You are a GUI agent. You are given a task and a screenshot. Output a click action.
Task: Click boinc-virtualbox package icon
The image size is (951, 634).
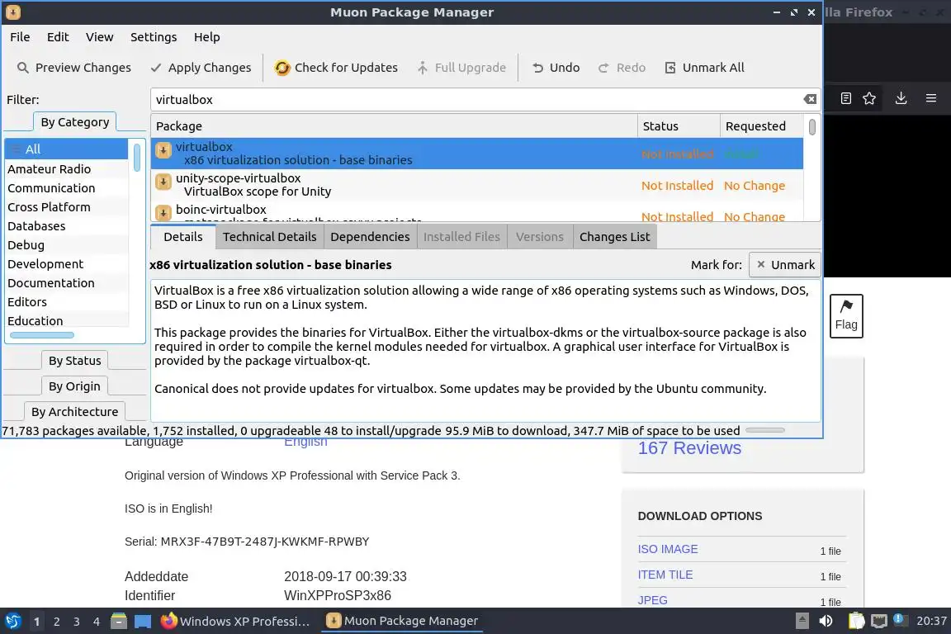pyautogui.click(x=163, y=212)
